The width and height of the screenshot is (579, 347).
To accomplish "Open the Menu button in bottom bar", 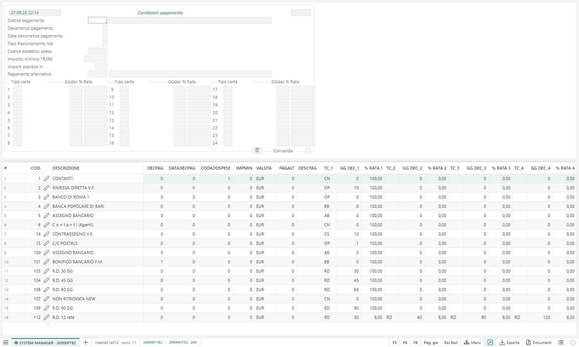I will pos(472,342).
